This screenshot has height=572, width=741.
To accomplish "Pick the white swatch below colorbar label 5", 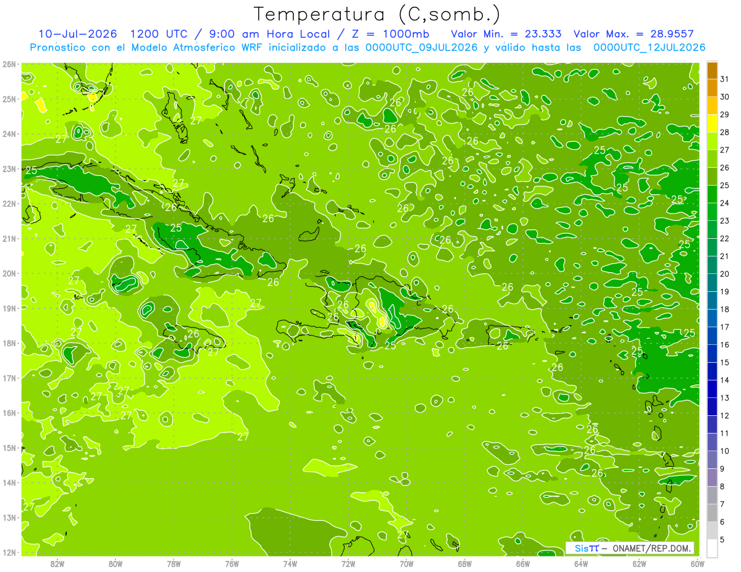I will pyautogui.click(x=712, y=549).
